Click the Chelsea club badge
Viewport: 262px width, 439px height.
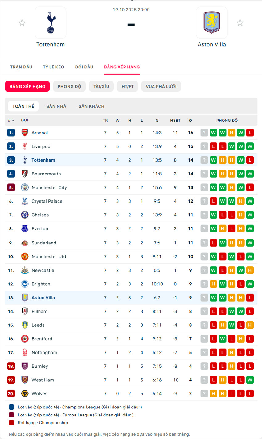pos(25,215)
